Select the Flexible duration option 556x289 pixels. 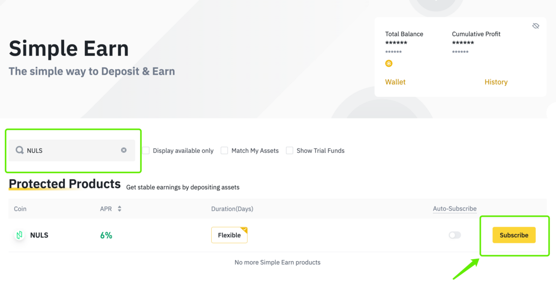pos(229,235)
